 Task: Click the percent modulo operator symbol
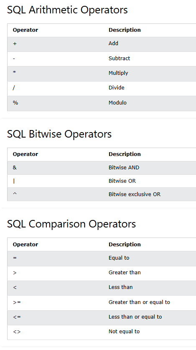(x=15, y=103)
